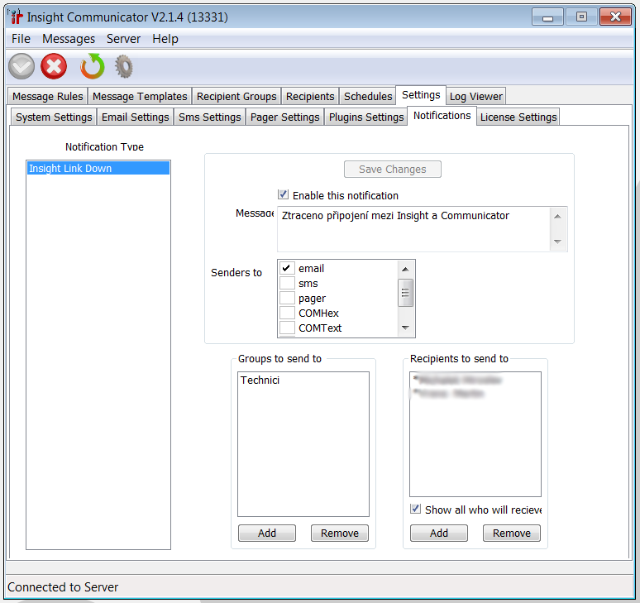Click the Insight Communicator title bar icon
The width and height of the screenshot is (640, 603).
pyautogui.click(x=14, y=17)
